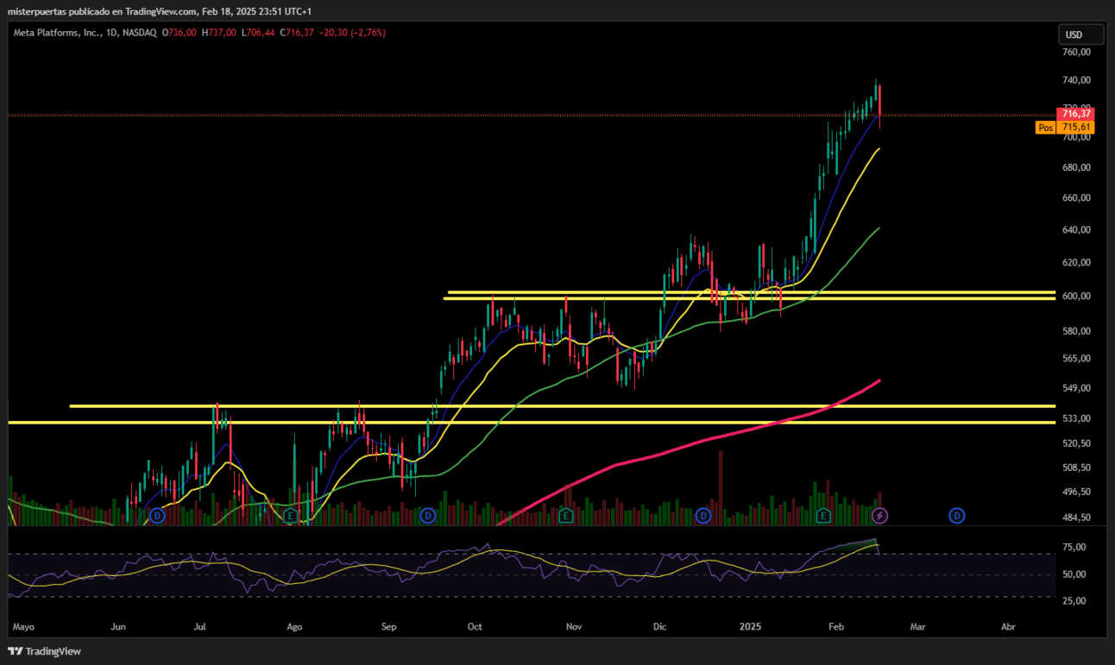
Task: Click the Jun label on time axis
Action: pos(118,626)
